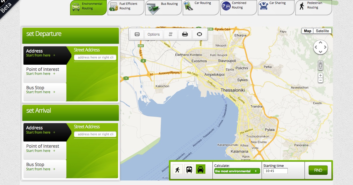Click the departure street address field
353x185 pixels.
pyautogui.click(x=95, y=57)
